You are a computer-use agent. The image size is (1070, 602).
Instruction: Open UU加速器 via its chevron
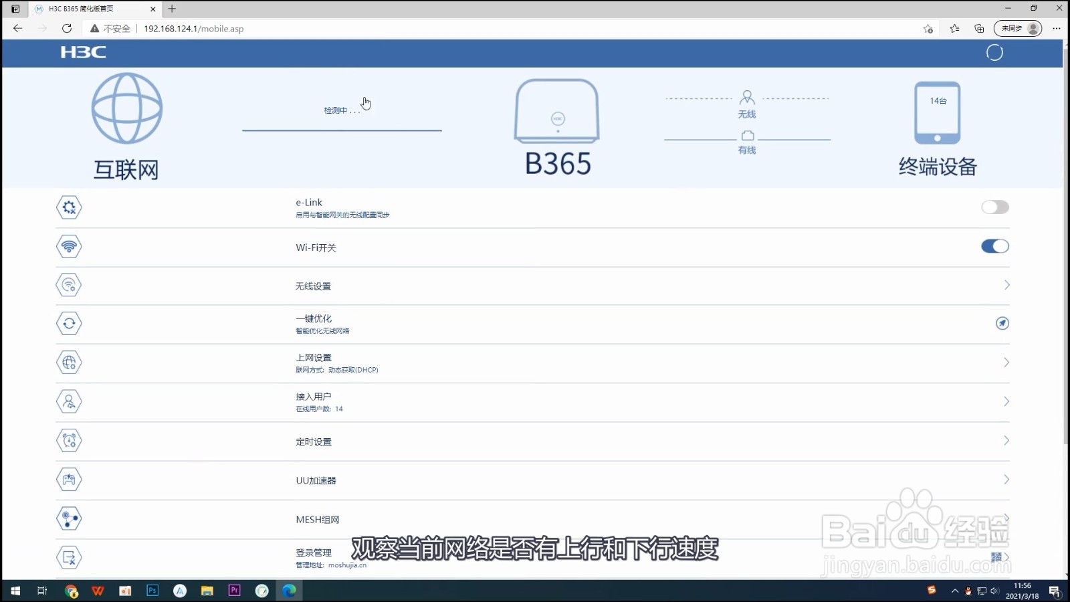1006,480
